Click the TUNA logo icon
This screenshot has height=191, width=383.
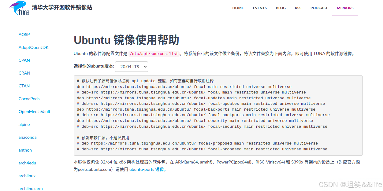20,8
